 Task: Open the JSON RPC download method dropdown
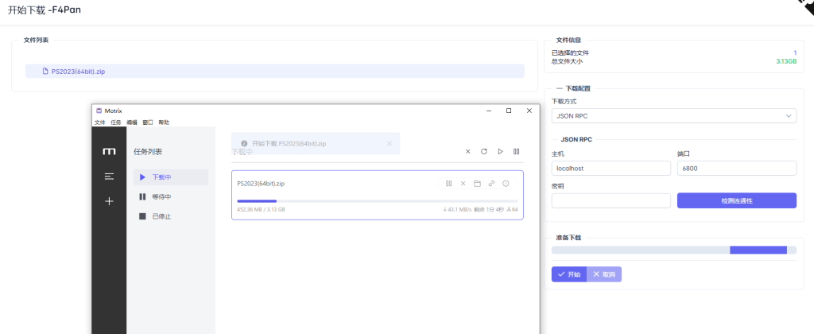pos(674,116)
